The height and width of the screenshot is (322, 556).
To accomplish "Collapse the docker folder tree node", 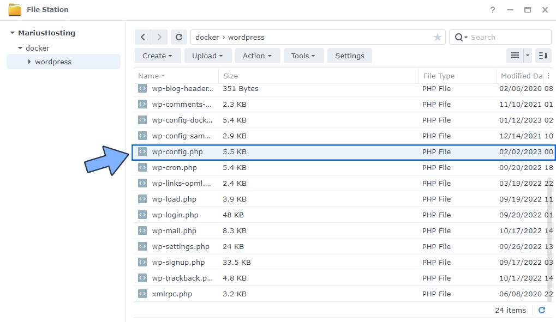I will (20, 48).
